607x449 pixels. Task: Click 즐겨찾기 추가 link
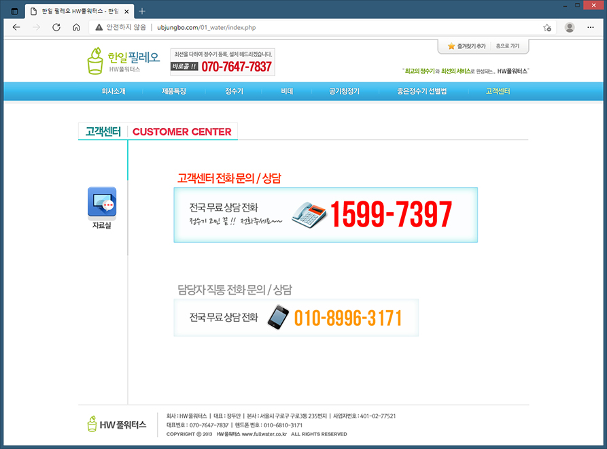pos(466,46)
